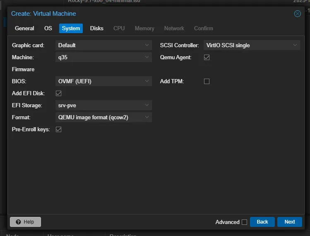This screenshot has height=236, width=310.
Task: Open the Machine type dropdown
Action: pyautogui.click(x=147, y=57)
